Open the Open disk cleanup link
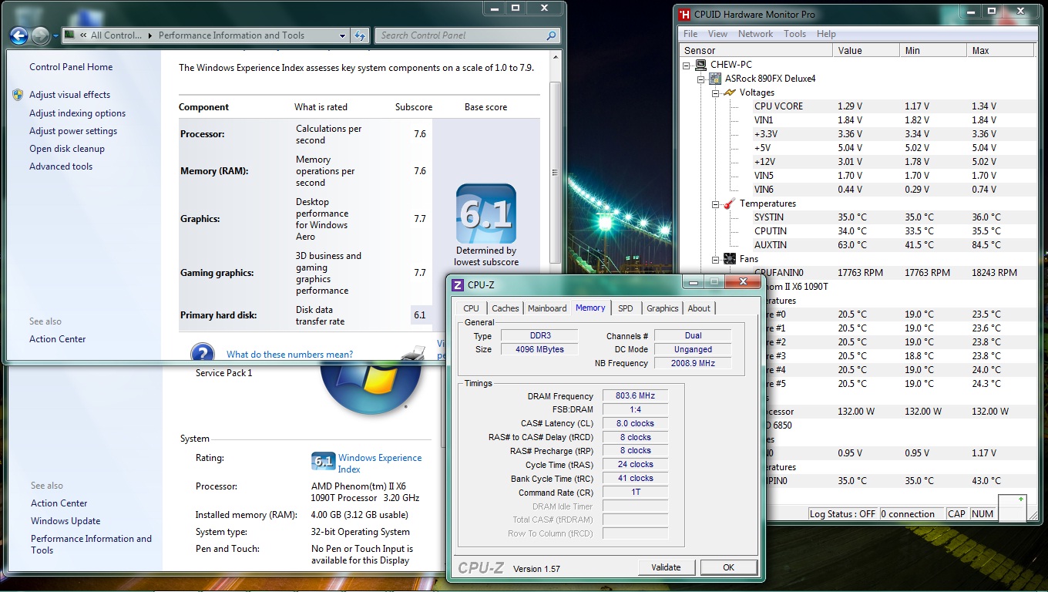This screenshot has height=592, width=1048. (67, 149)
